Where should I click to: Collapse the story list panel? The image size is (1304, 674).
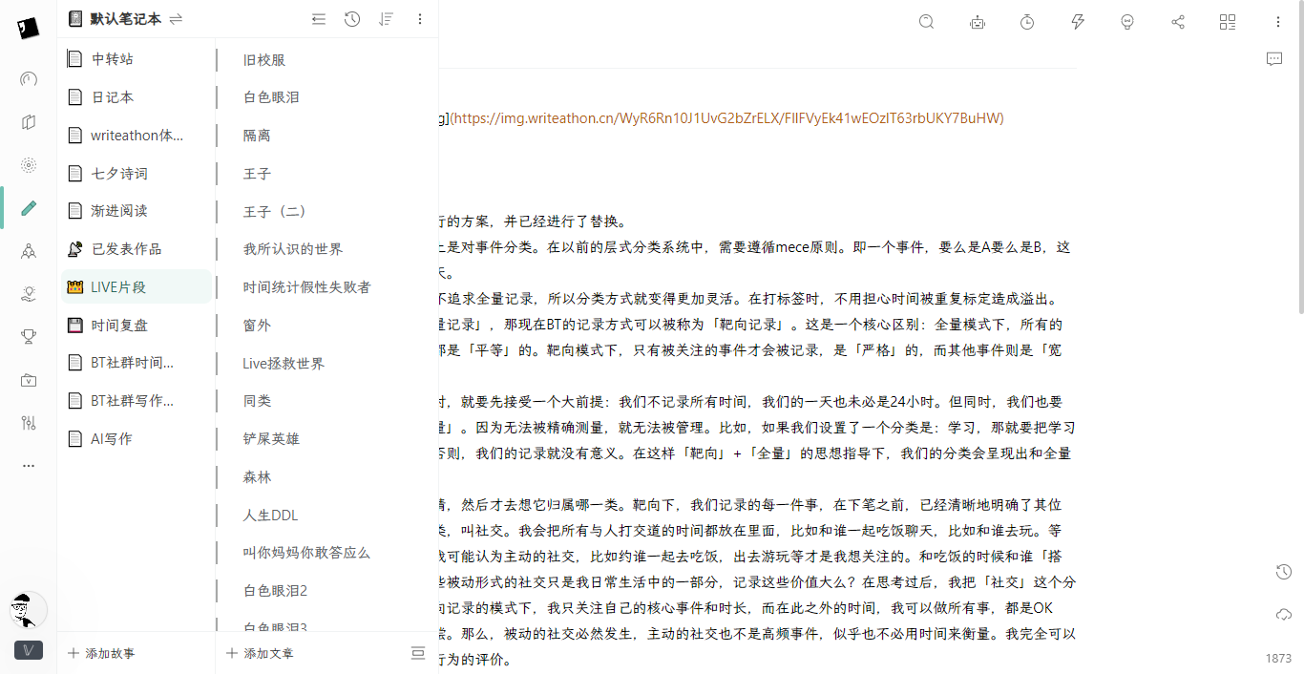coord(319,19)
